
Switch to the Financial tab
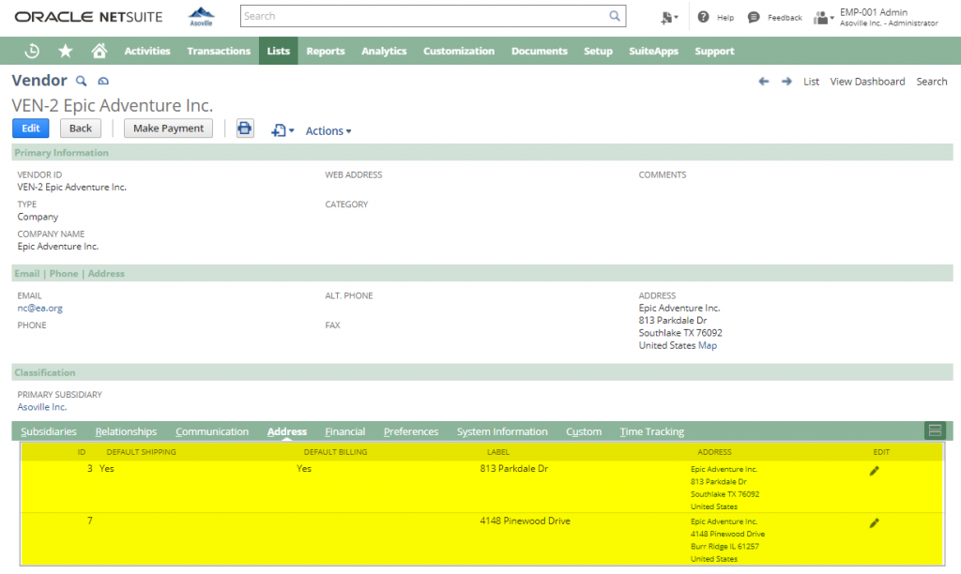(x=345, y=431)
